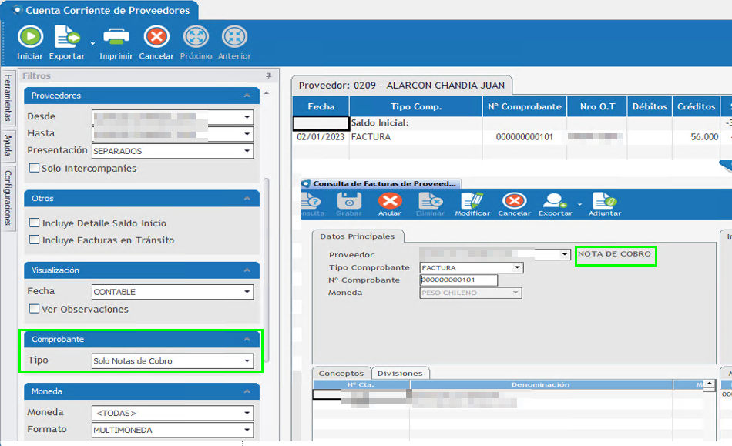732x446 pixels.
Task: Collapse the Otros filter section
Action: point(247,198)
